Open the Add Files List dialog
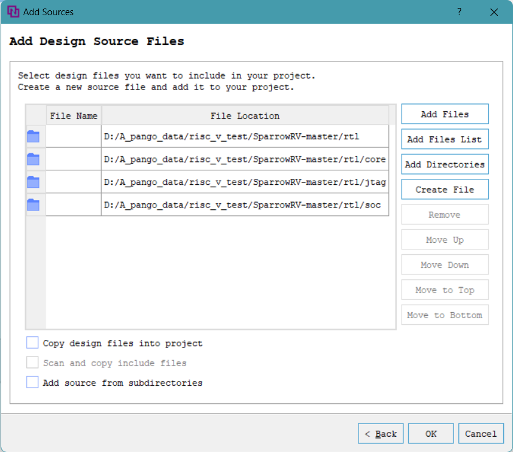Screen dimensions: 513x452 [445, 139]
